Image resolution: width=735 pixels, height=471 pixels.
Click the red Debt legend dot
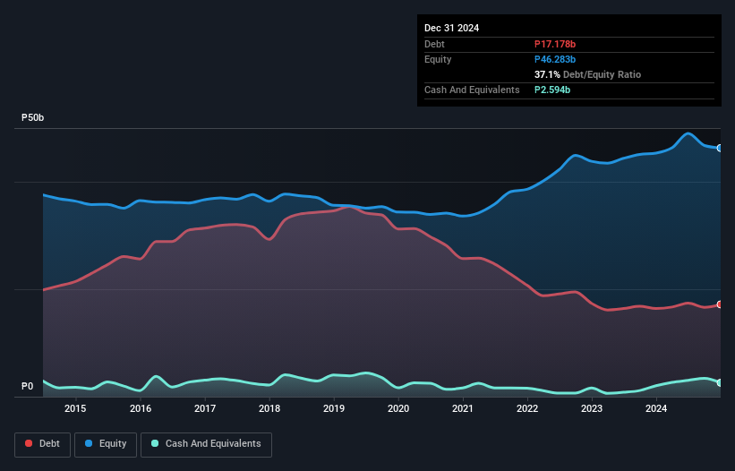click(29, 443)
